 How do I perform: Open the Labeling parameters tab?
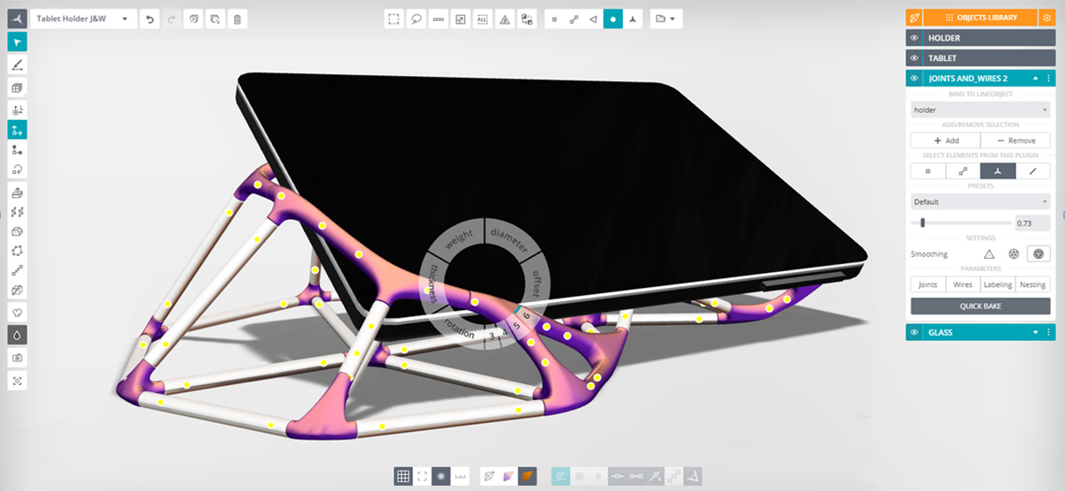(x=998, y=284)
